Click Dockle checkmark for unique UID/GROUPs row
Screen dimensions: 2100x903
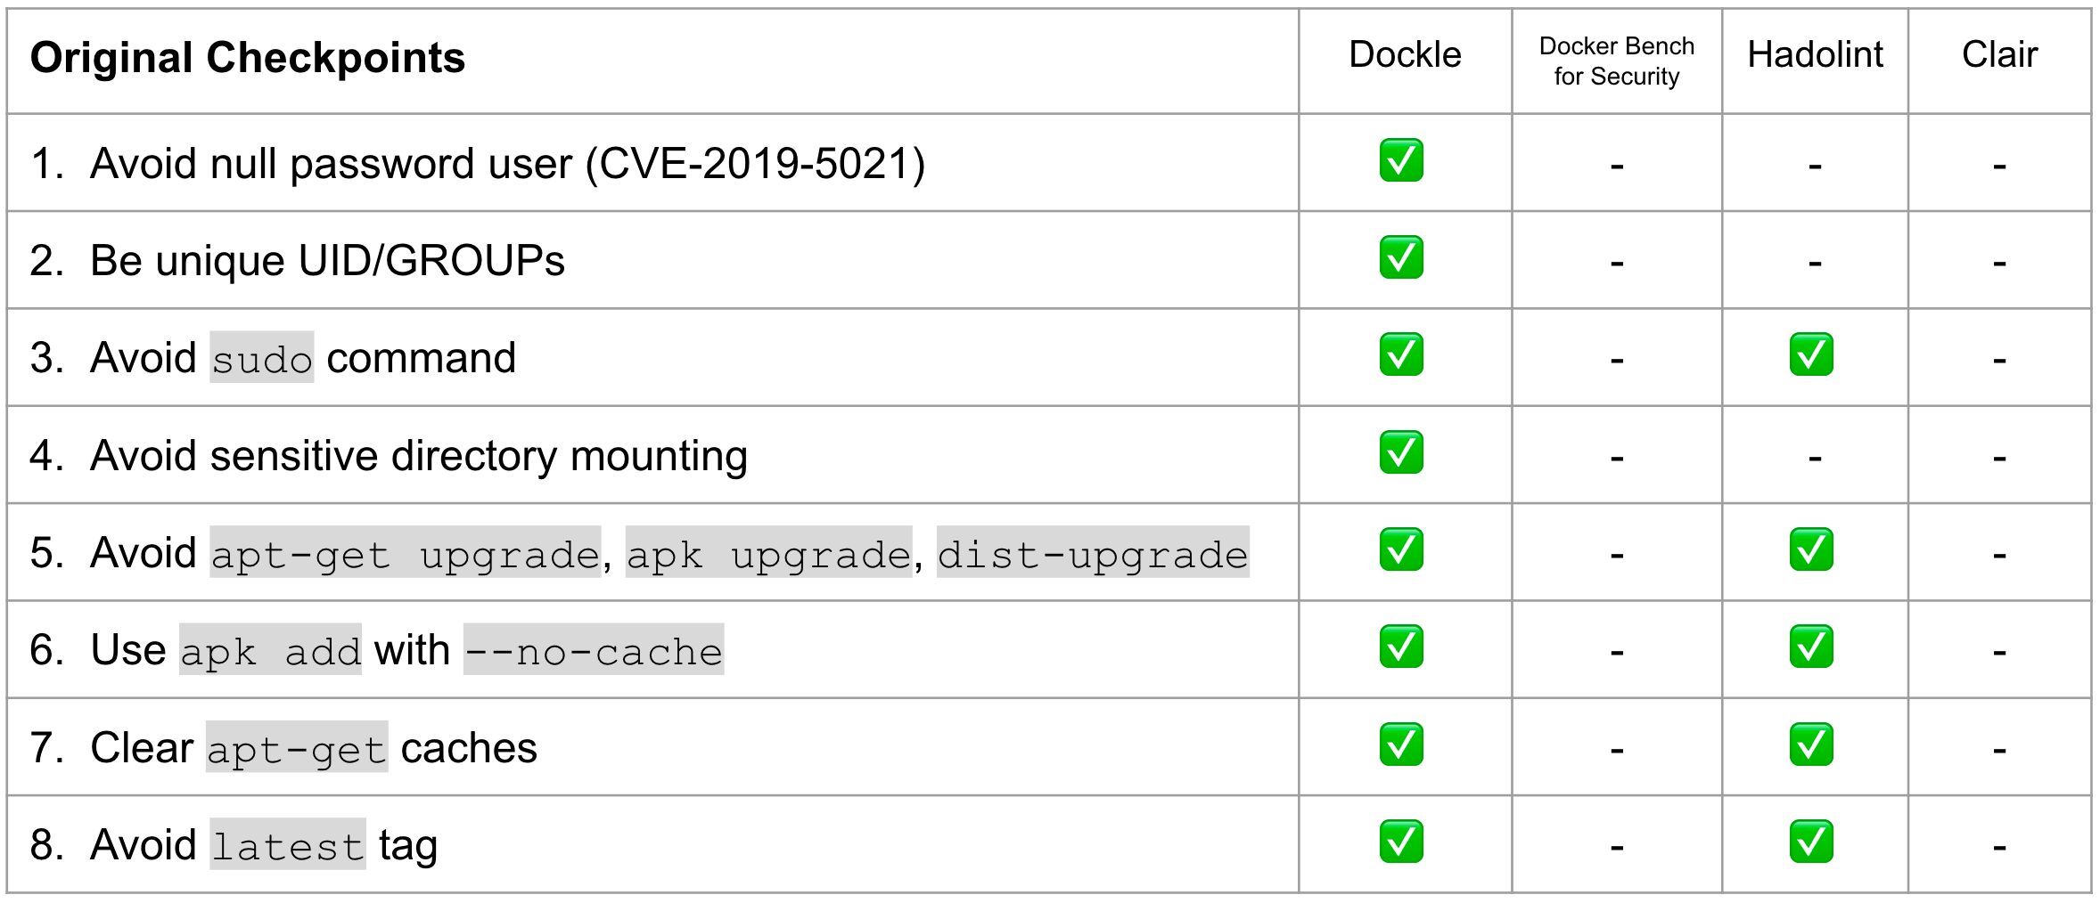[1401, 257]
